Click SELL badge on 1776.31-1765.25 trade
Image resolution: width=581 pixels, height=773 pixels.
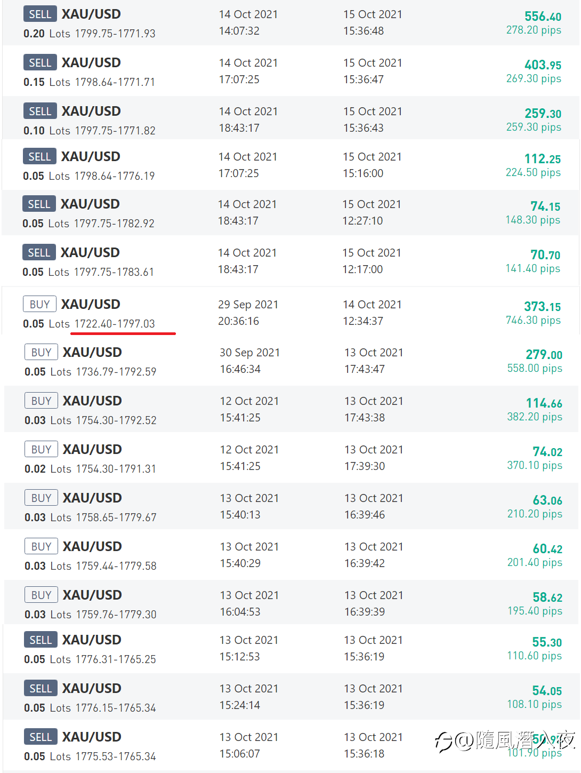click(41, 640)
